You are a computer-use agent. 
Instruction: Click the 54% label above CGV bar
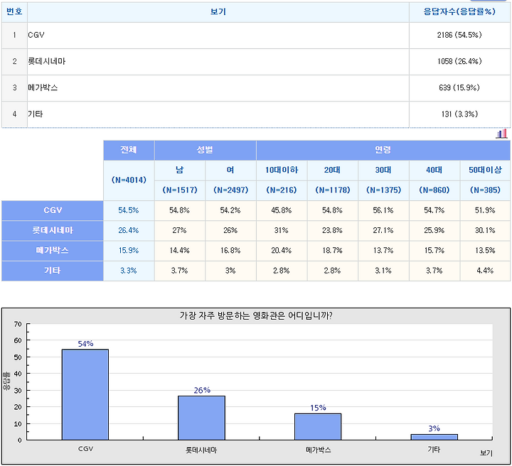(x=85, y=344)
